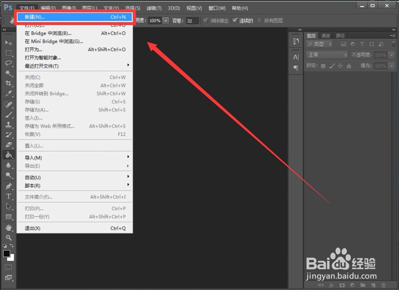Select the Dodge tool
Image resolution: width=399 pixels, height=290 pixels.
8,175
